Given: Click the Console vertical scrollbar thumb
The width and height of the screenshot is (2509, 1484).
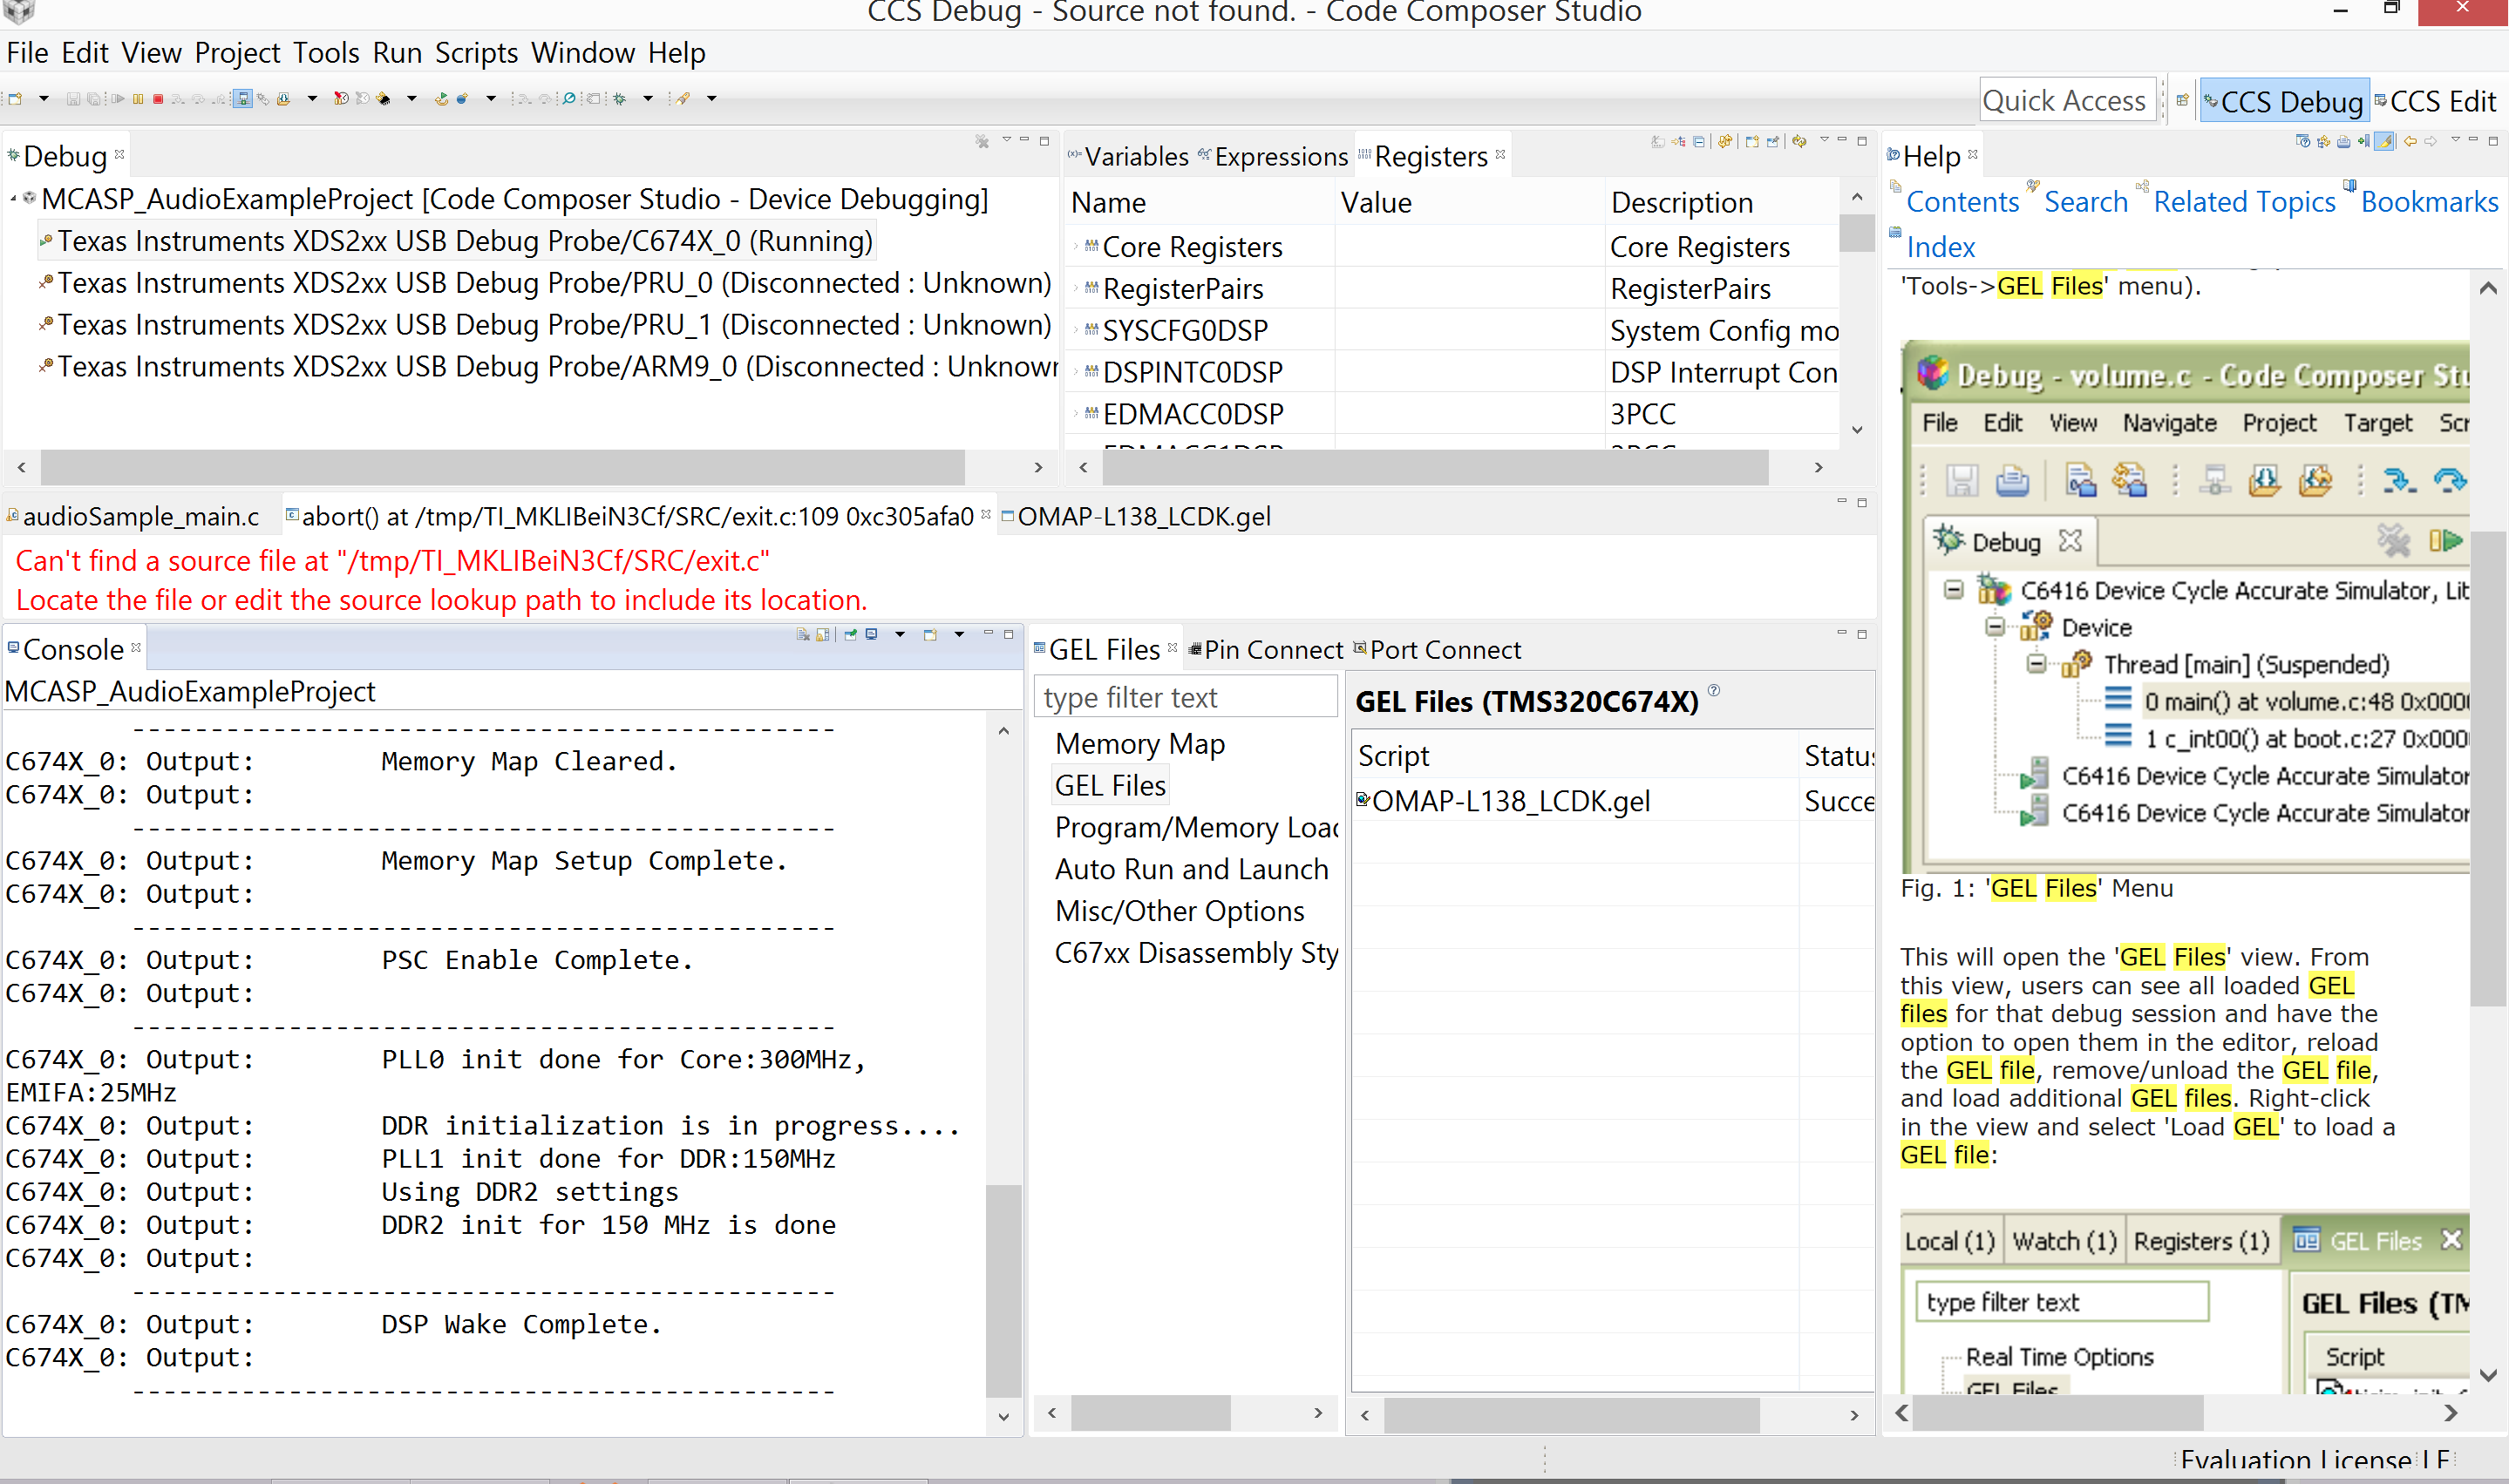Looking at the screenshot, I should click(1003, 1290).
